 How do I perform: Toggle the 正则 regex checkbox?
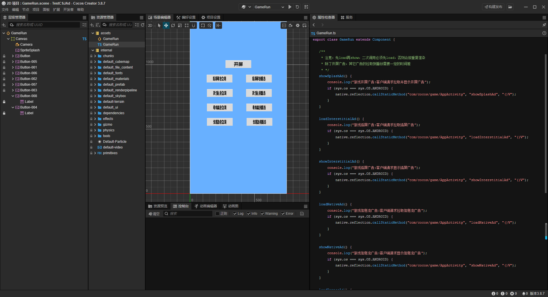pos(217,214)
